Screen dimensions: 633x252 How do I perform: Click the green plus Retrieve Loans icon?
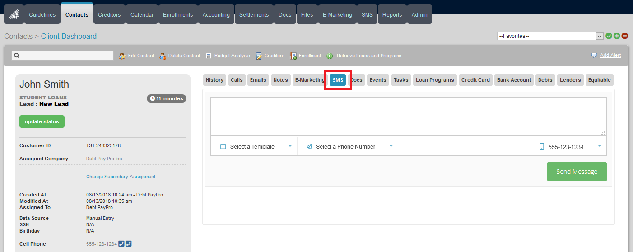(330, 56)
